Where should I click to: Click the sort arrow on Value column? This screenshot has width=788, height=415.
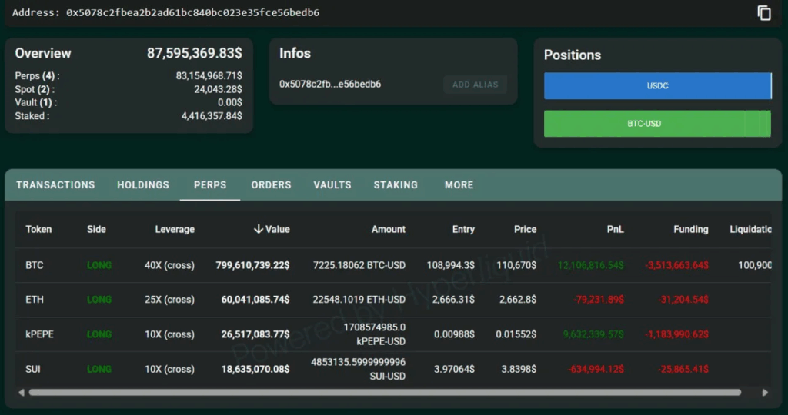[259, 229]
